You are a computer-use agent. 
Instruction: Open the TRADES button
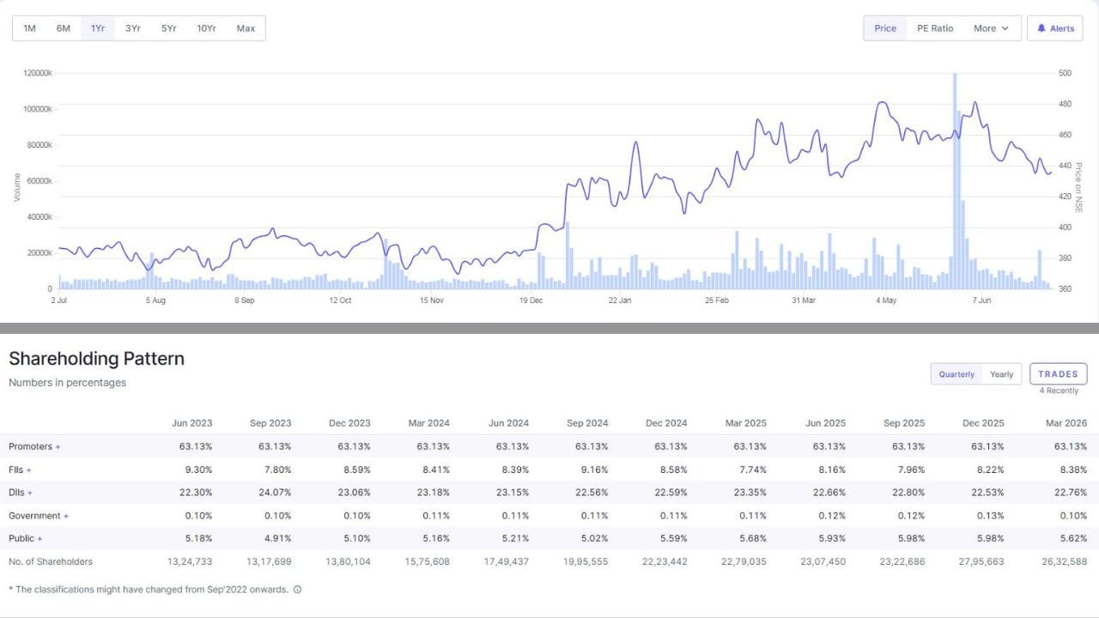point(1059,374)
